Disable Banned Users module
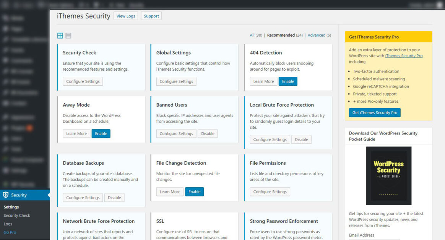 [208, 134]
